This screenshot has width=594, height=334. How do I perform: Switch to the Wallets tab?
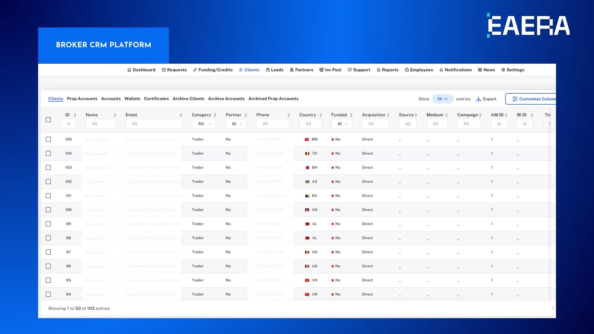[132, 99]
